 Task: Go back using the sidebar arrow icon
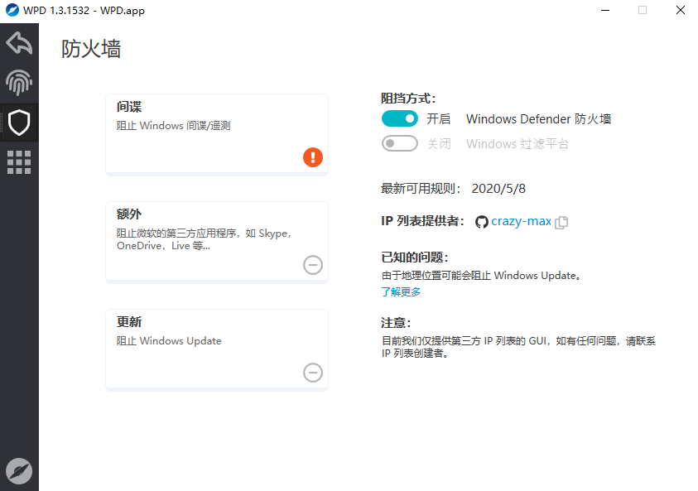(19, 43)
